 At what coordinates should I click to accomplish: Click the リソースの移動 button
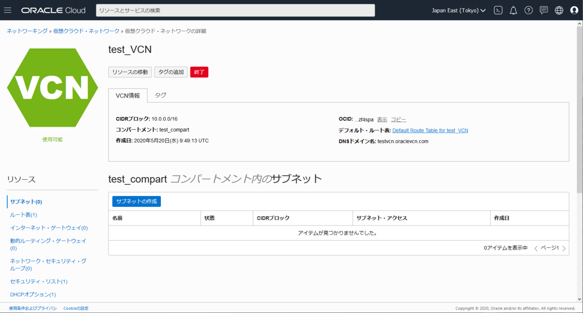click(x=130, y=72)
